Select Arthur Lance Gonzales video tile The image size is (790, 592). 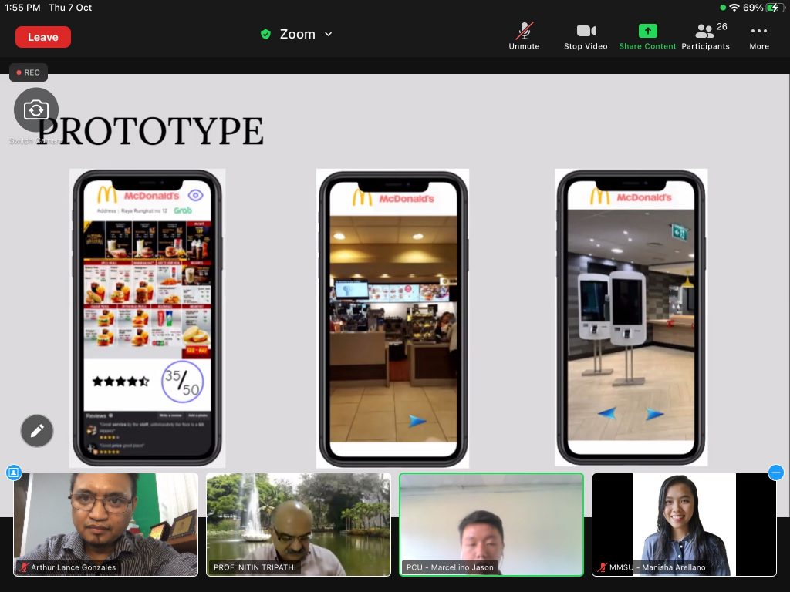[x=106, y=524]
